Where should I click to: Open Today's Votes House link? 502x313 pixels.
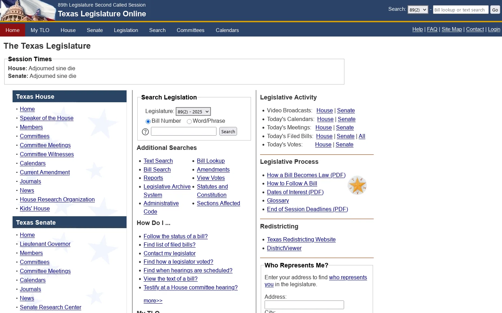[x=323, y=145]
